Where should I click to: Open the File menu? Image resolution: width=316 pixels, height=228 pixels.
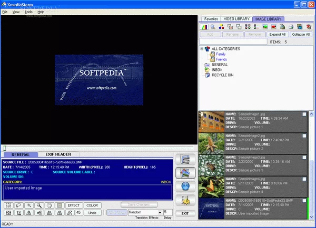pyautogui.click(x=5, y=12)
